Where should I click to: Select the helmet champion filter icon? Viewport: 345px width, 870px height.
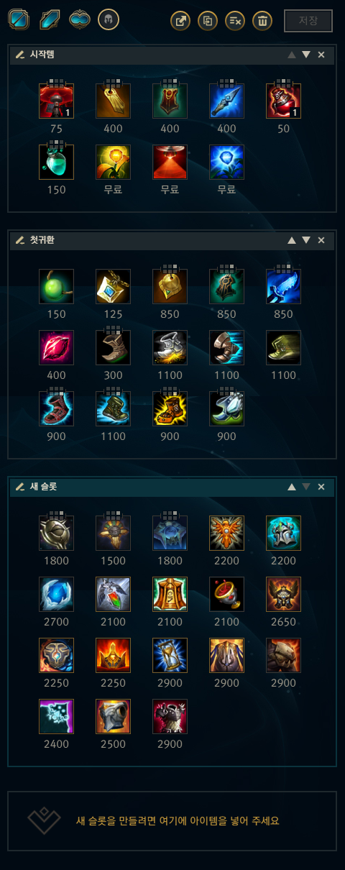109,19
